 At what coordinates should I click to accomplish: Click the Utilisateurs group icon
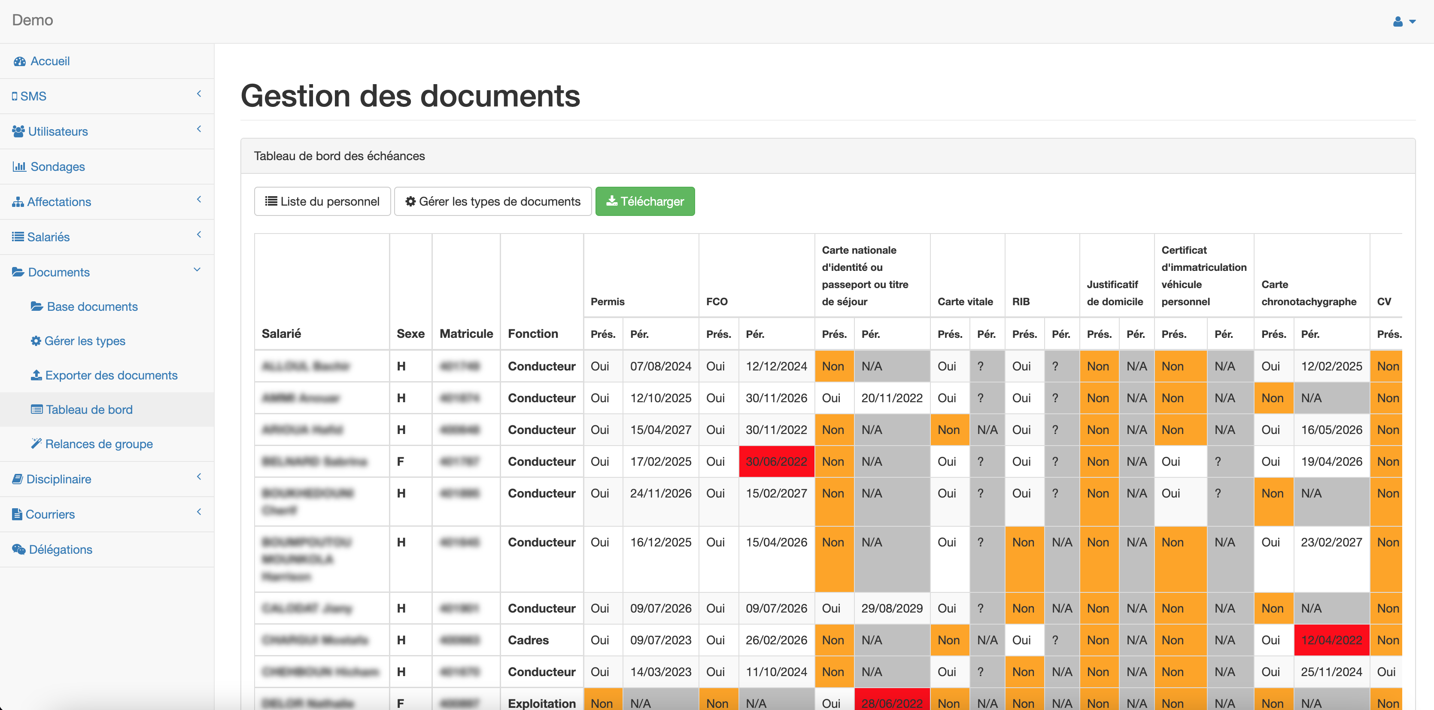(18, 131)
